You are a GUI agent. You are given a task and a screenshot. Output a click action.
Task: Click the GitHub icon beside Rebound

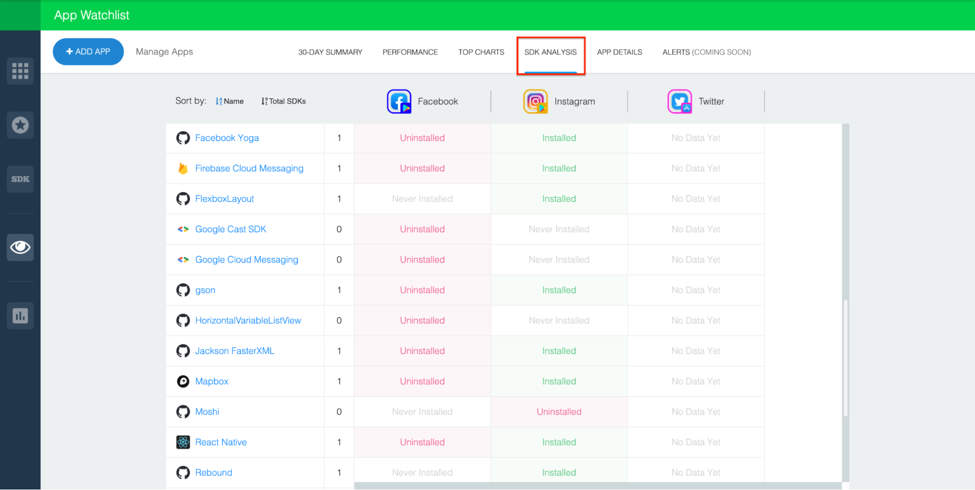coord(183,473)
